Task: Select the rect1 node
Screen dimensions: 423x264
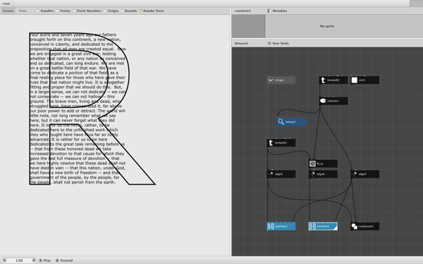Action: coord(364,80)
